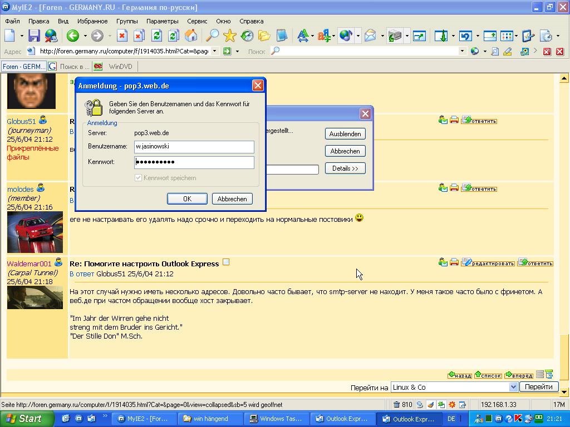Viewport: 570px width, 427px height.
Task: Click the red Kaspersky tray icon
Action: (x=518, y=419)
